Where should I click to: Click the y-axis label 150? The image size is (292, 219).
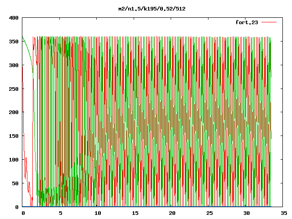pyautogui.click(x=14, y=136)
